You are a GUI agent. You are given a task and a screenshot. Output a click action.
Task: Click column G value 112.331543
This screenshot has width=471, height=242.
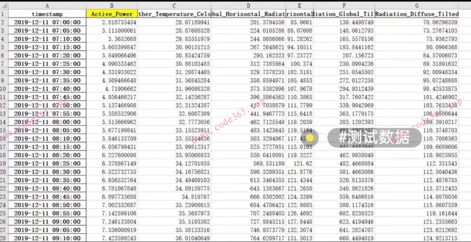417,163
